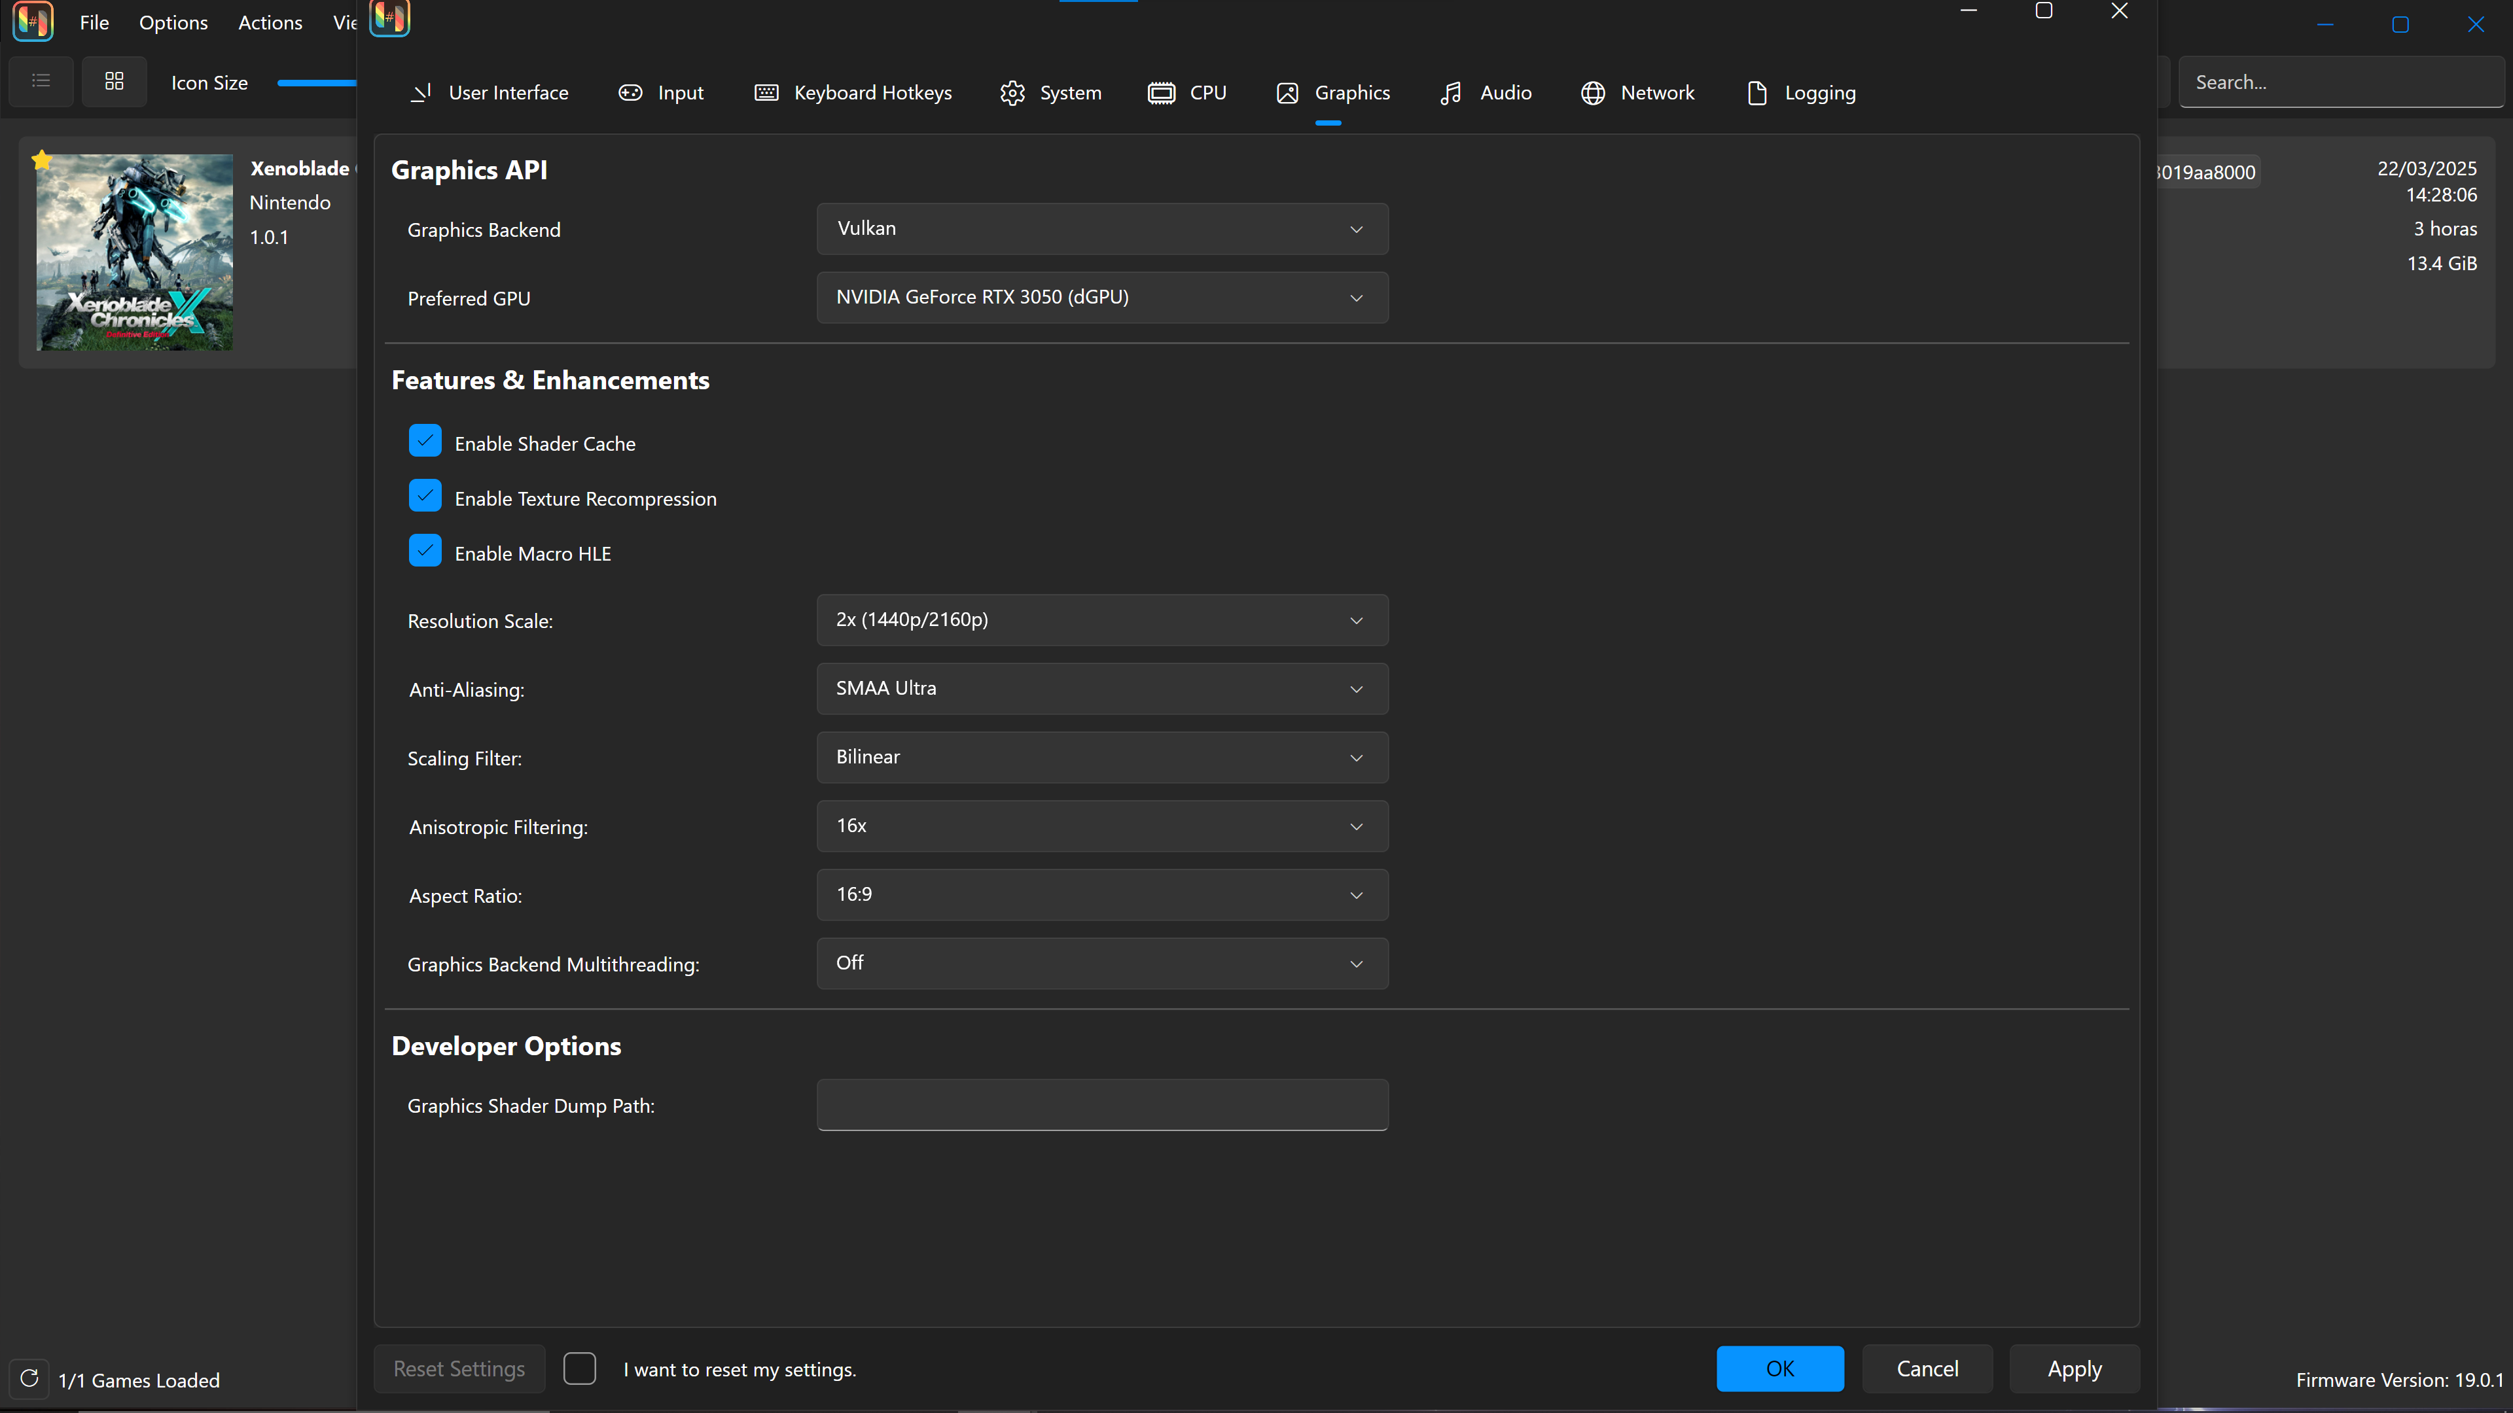Open the CPU settings tab

(1187, 93)
